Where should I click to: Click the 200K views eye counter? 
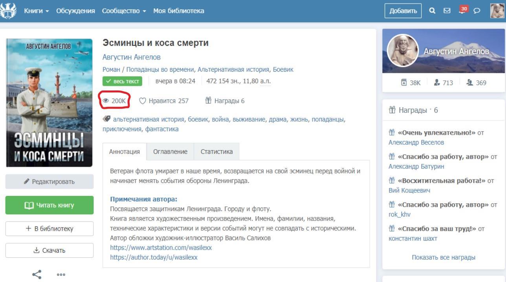114,101
